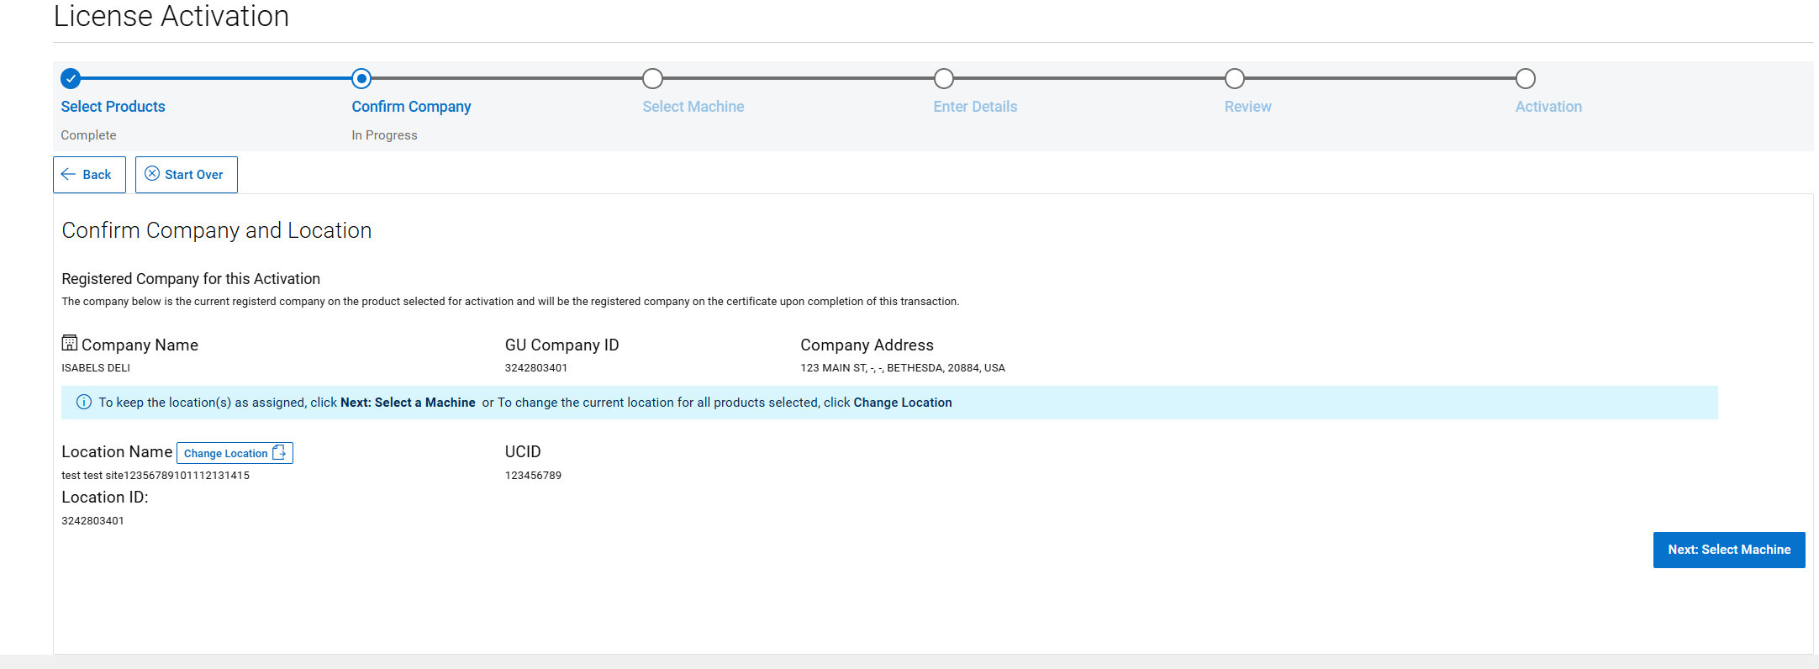Proceed with Next: Select Machine button
This screenshot has width=1819, height=669.
click(x=1728, y=550)
